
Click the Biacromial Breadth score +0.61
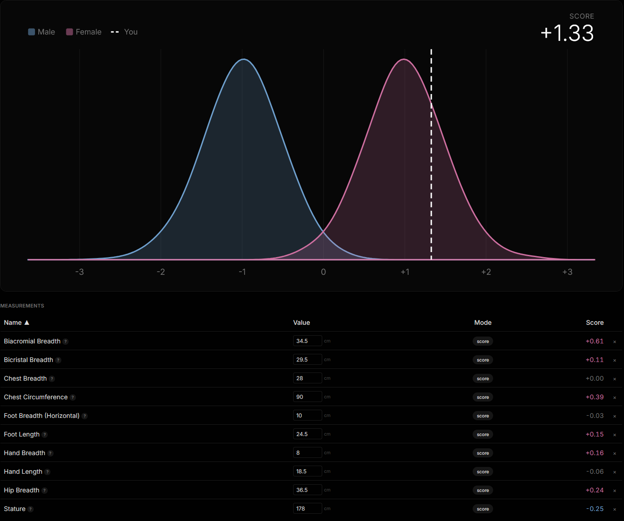(594, 341)
